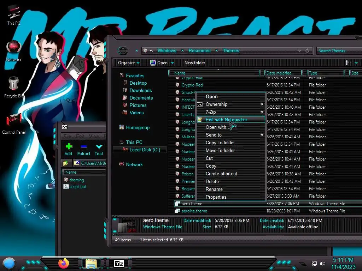Click the Cryptic-Red folder icon
The height and width of the screenshot is (271, 362).
177,85
